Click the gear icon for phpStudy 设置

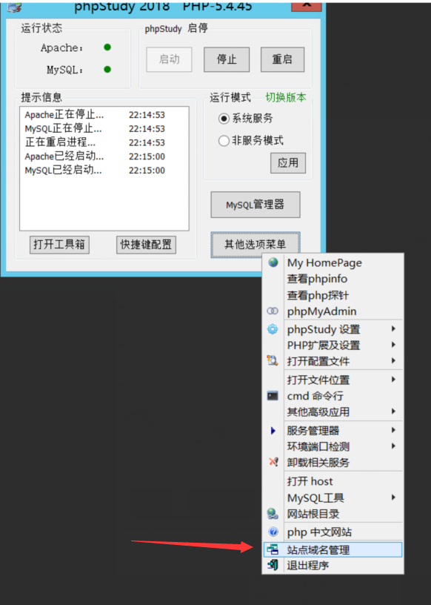click(x=273, y=329)
